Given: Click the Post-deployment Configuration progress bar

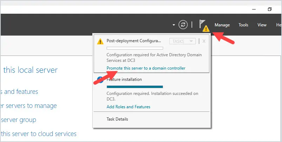Looking at the screenshot, I should [135, 48].
